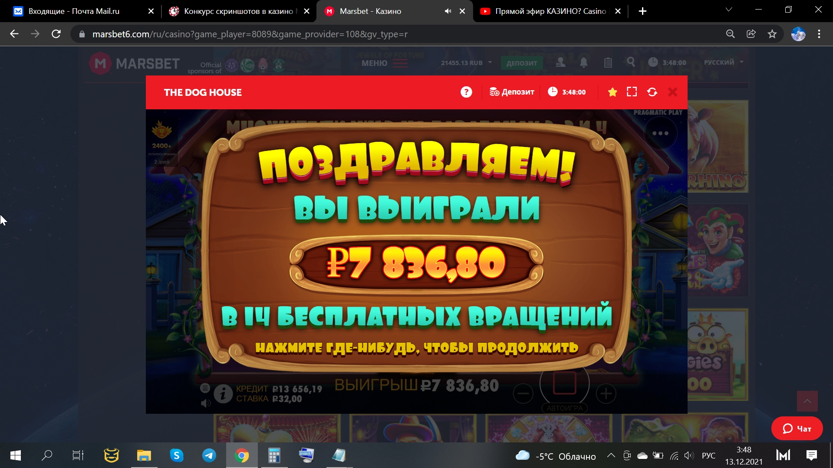Reload the game with refresh icon
The image size is (833, 468).
coord(652,92)
